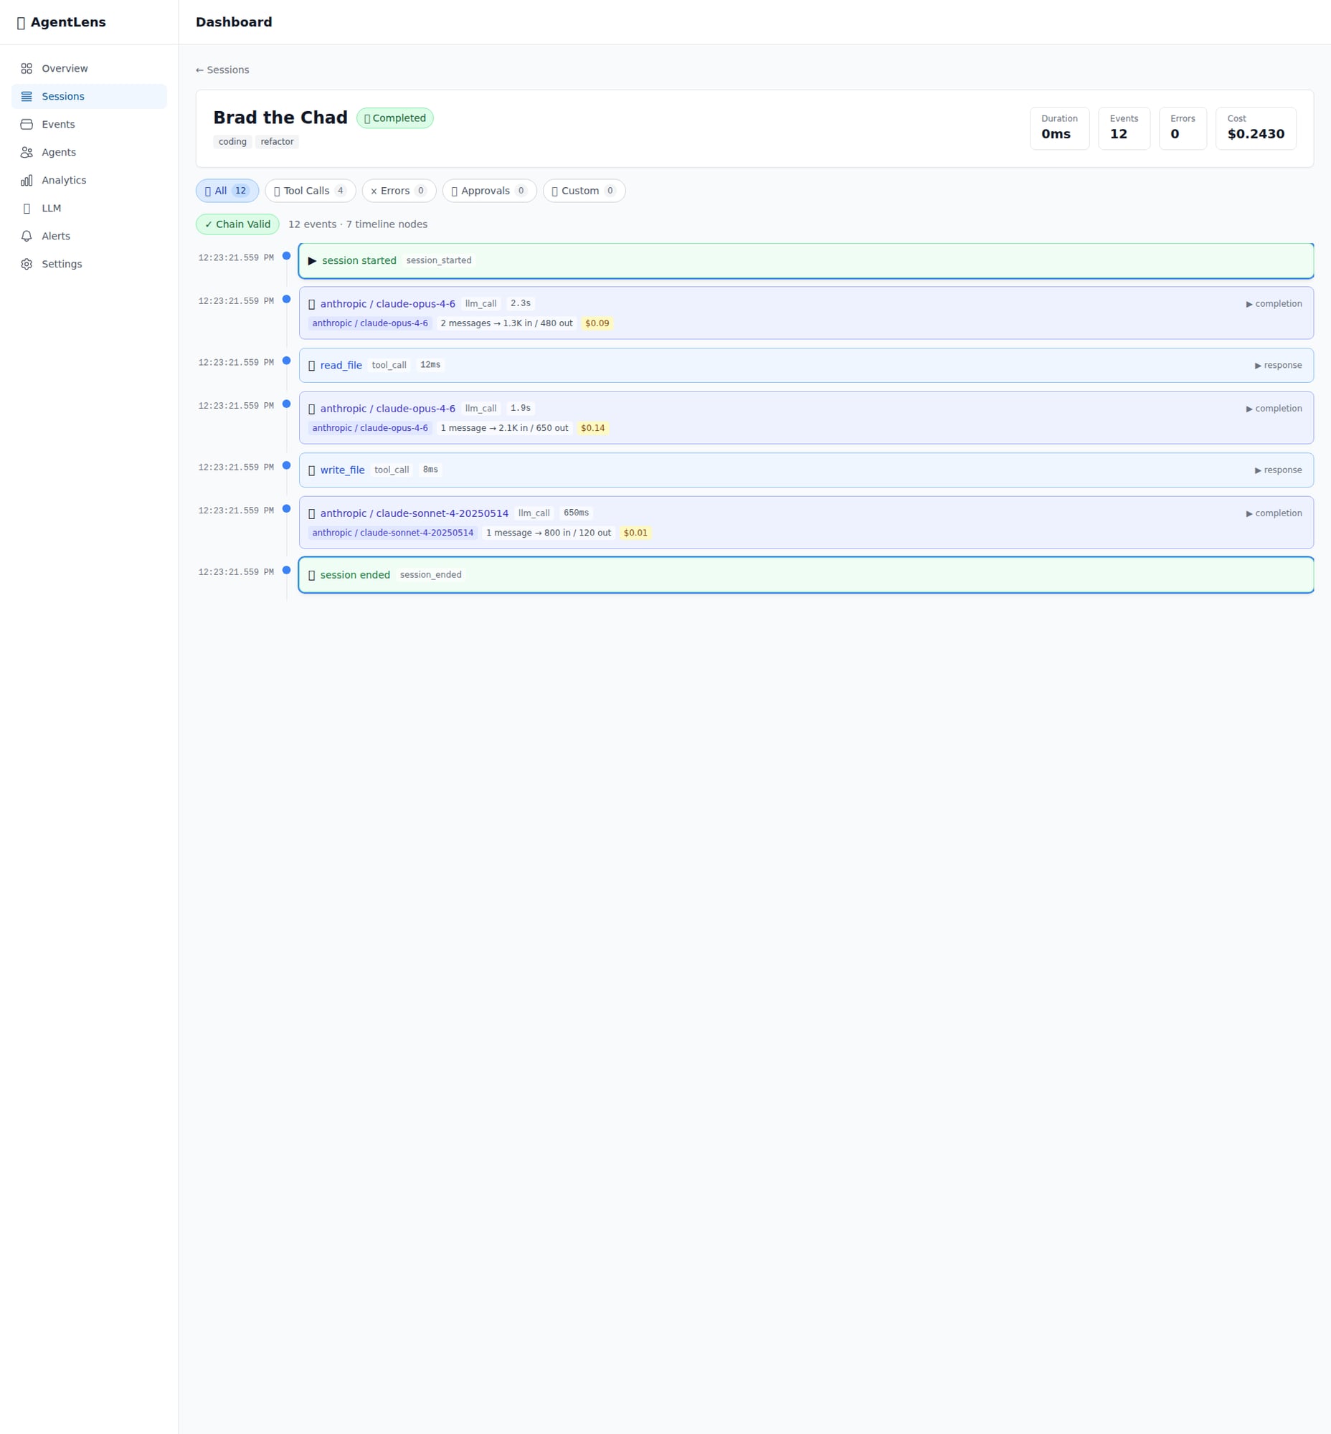Filter by Tool Calls
This screenshot has width=1331, height=1434.
(x=311, y=191)
